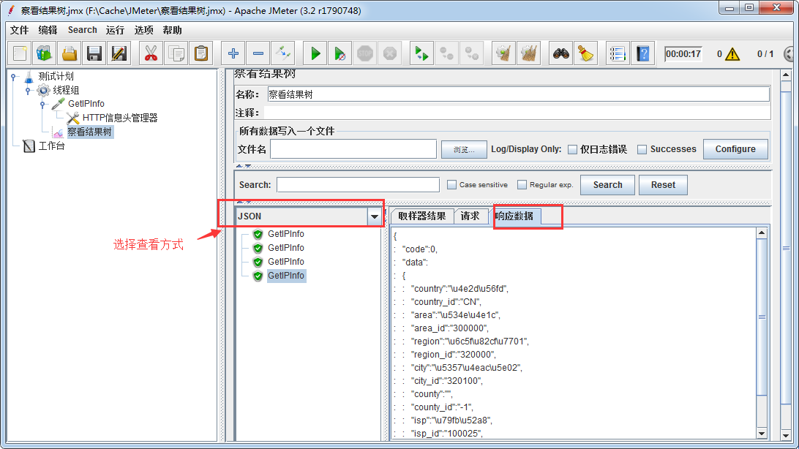Screen dimensions: 799x449
Task: Click the 浏览... browse button
Action: (x=464, y=150)
